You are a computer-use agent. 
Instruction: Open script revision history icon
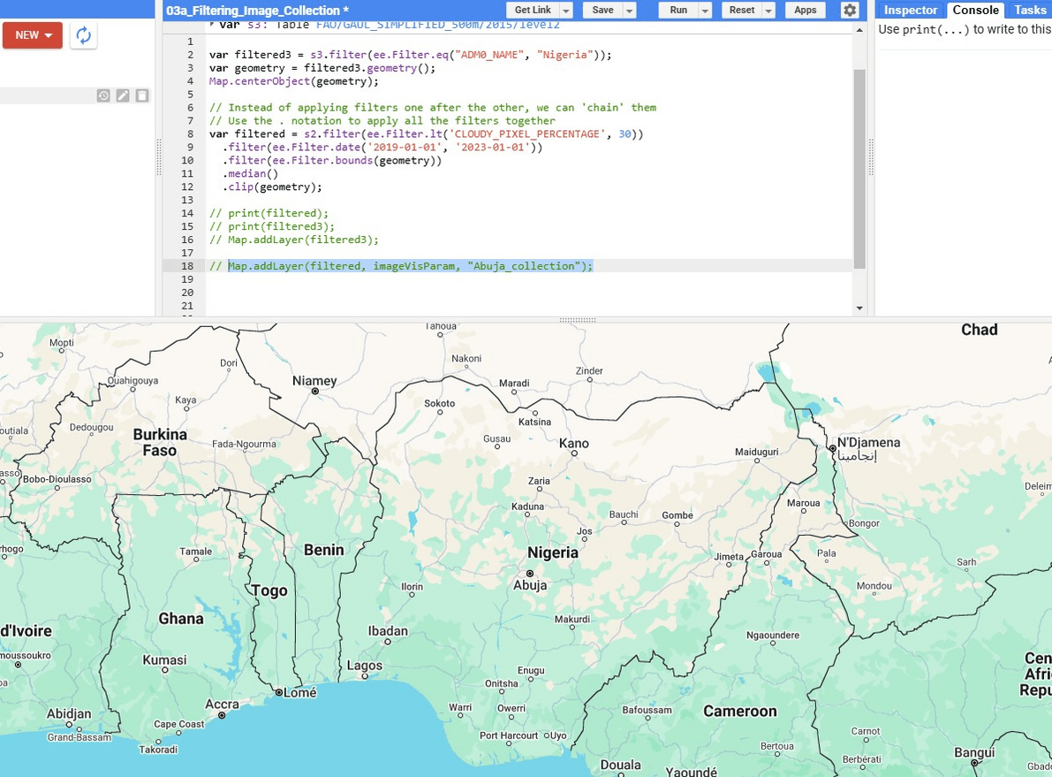point(103,95)
